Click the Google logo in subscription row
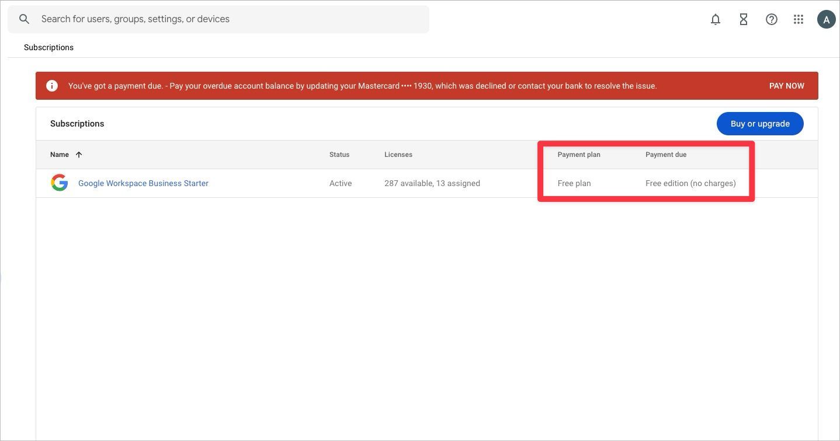 tap(60, 183)
